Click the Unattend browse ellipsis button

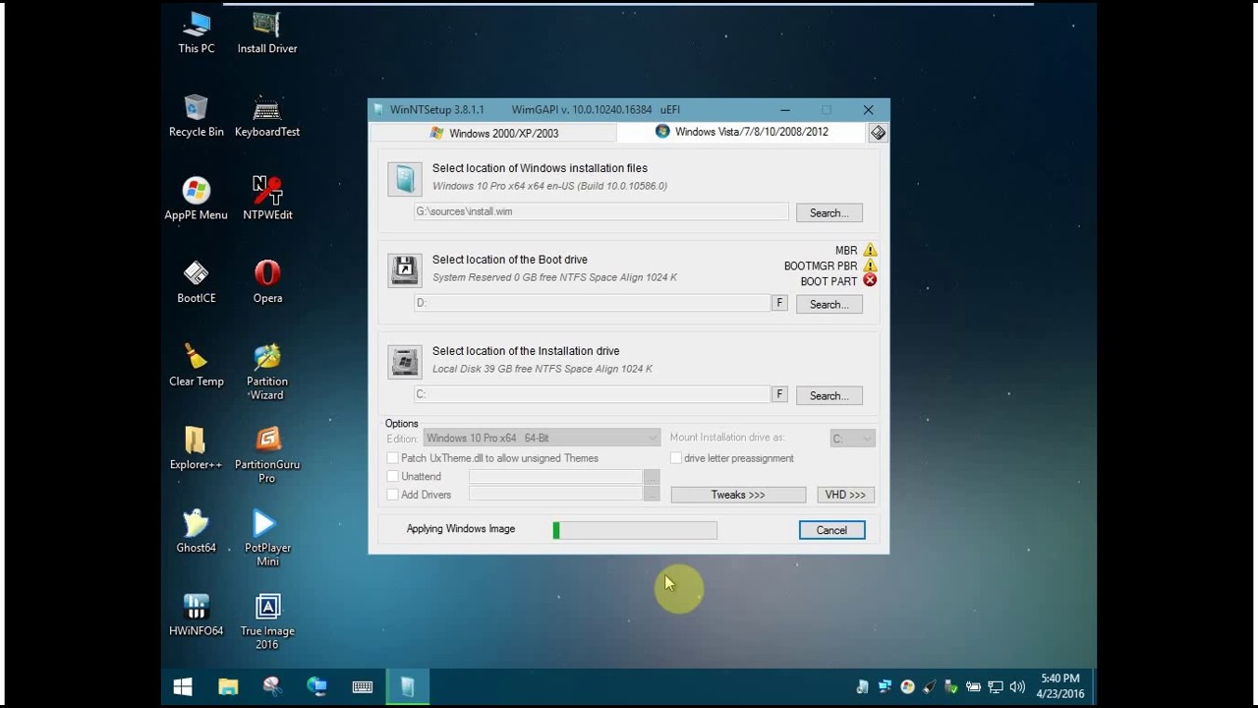652,477
